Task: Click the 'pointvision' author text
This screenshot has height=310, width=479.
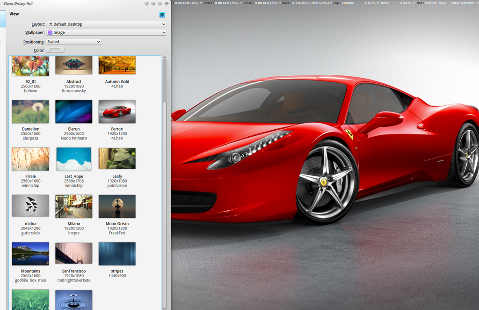Action: pyautogui.click(x=117, y=185)
